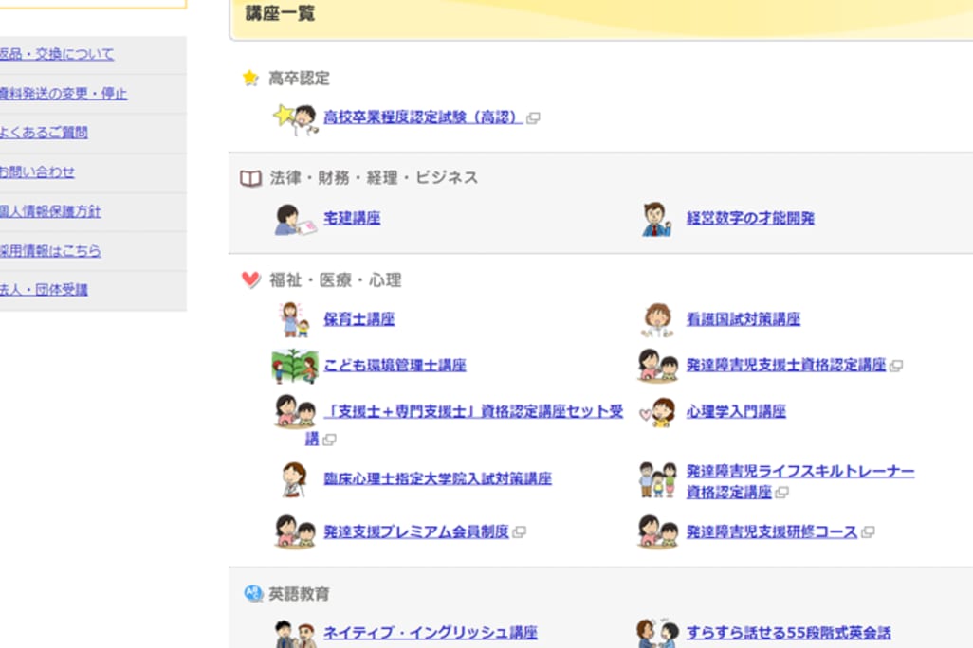Click the nurse icon beside 看護国試対策講座

point(656,320)
